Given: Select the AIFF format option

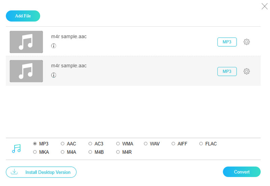Looking at the screenshot, I should 173,144.
